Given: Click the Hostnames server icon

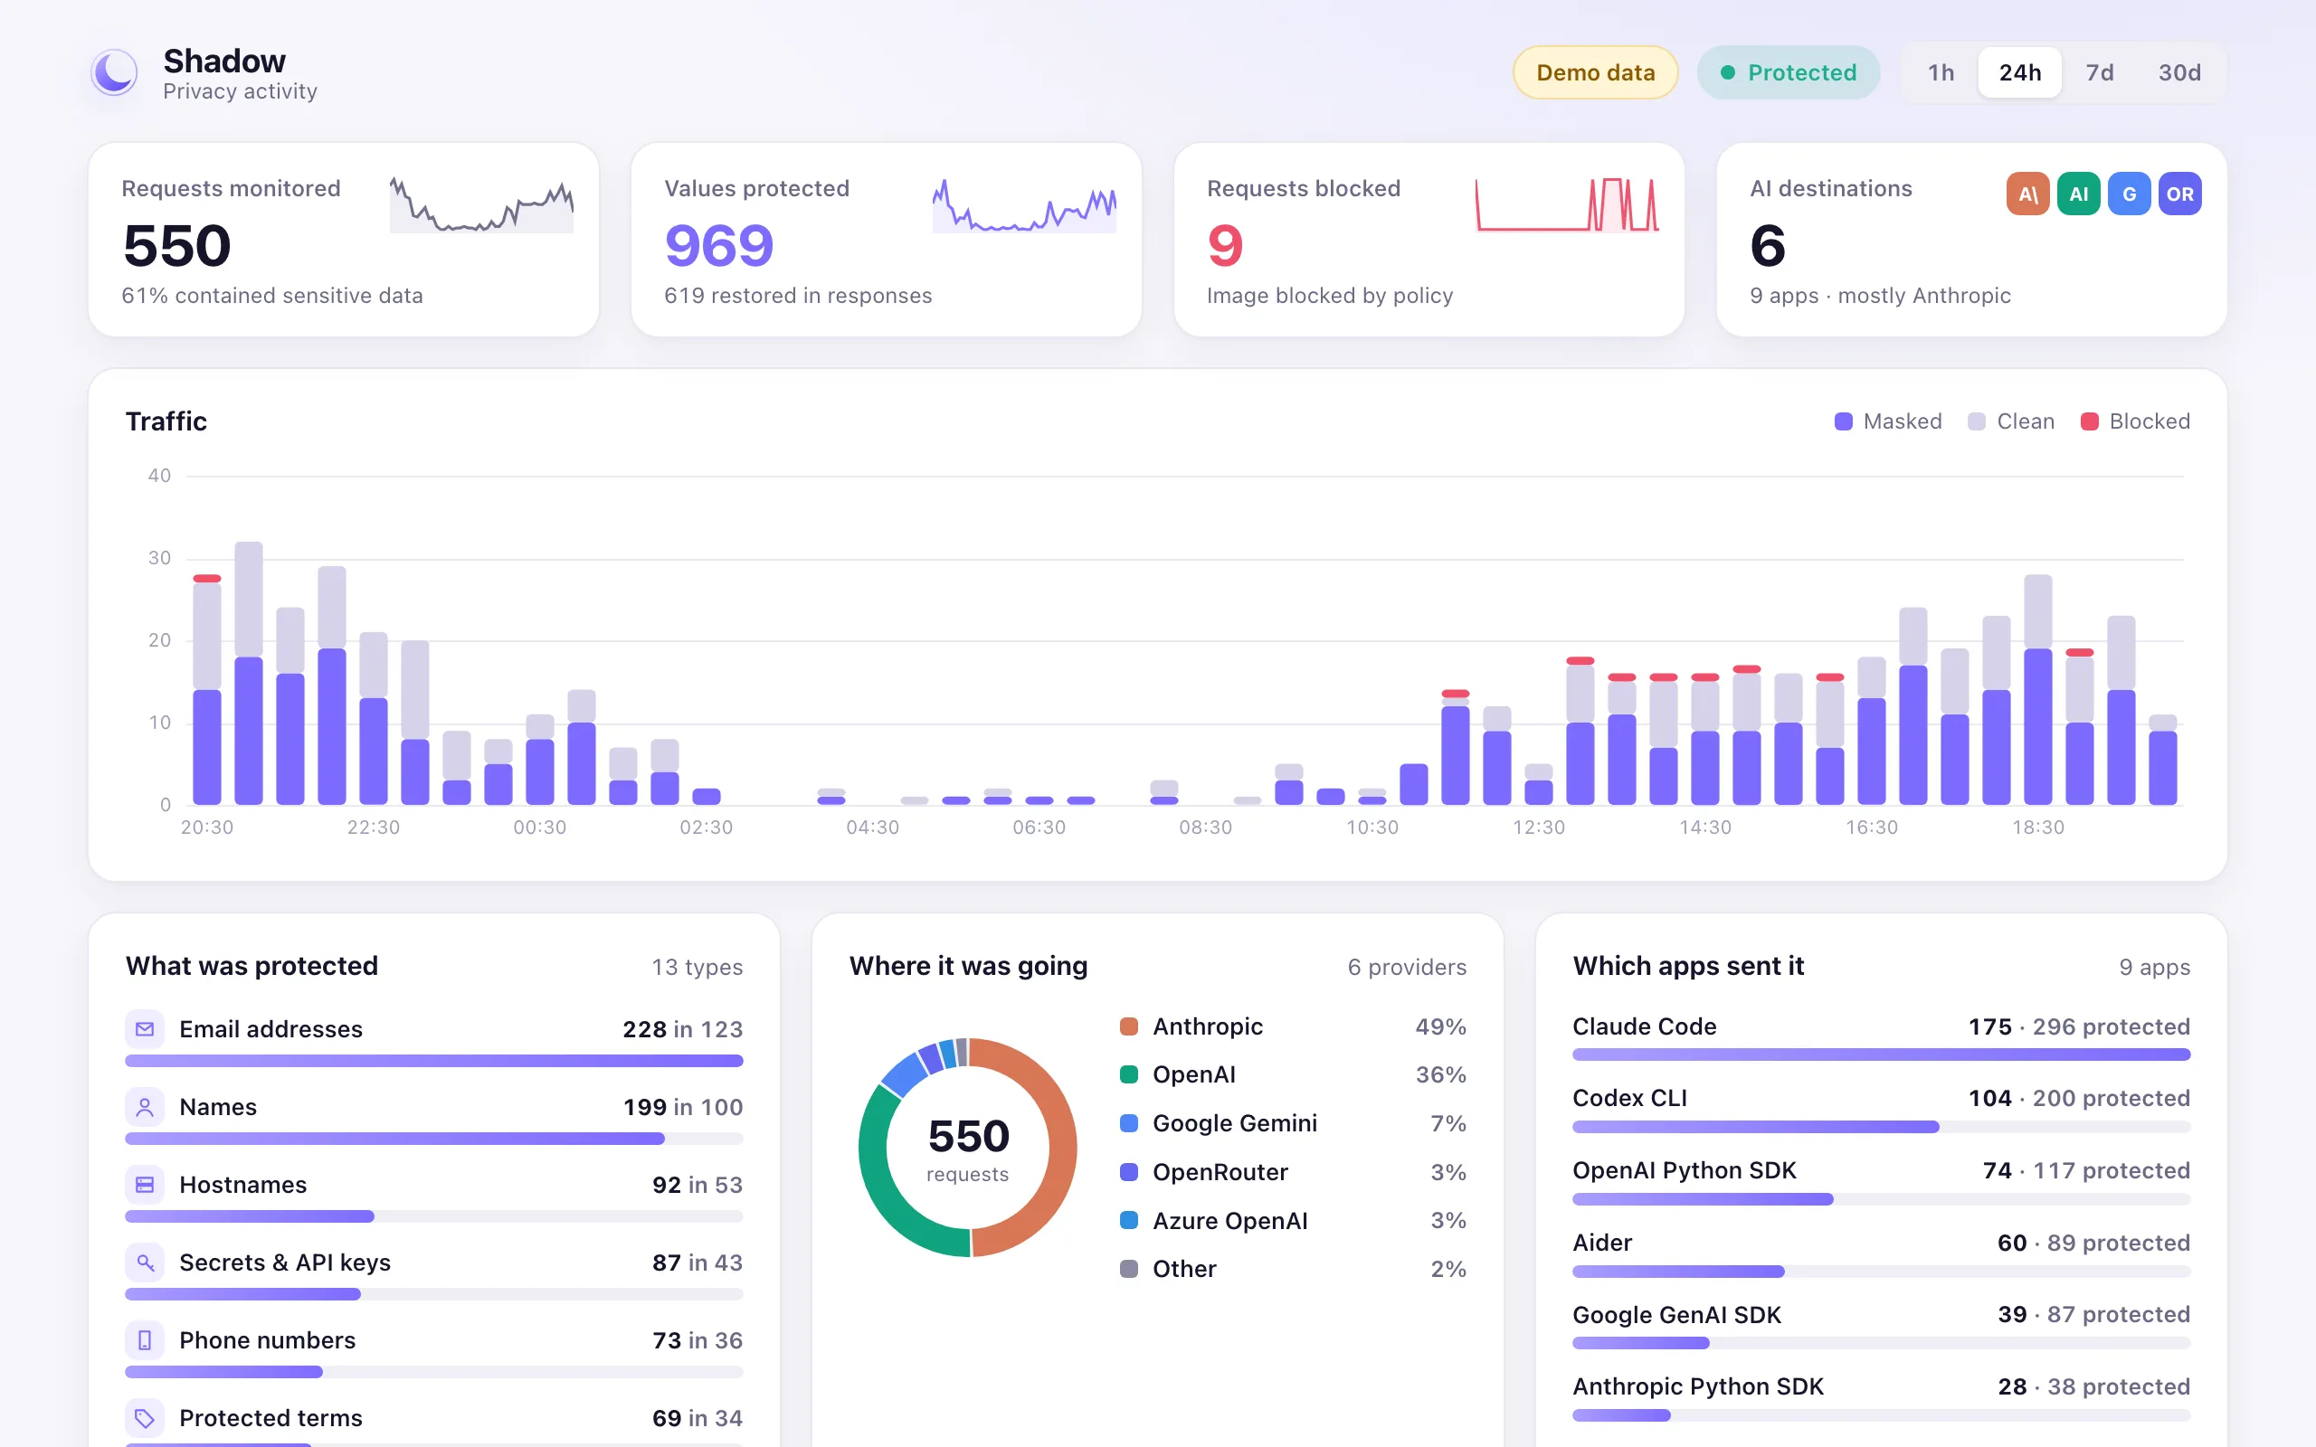Looking at the screenshot, I should pos(145,1185).
